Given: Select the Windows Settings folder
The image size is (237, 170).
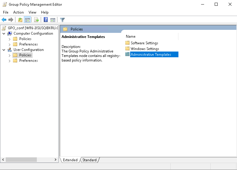Looking at the screenshot, I should 145,49.
